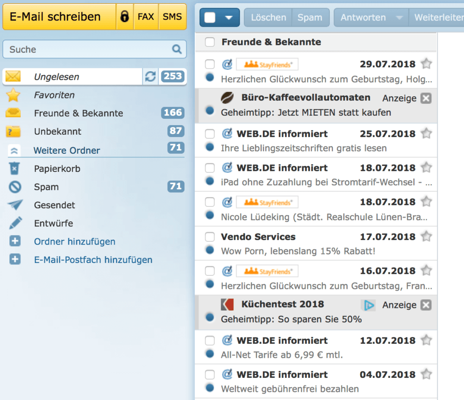Star the Vendo Services email
The width and height of the screenshot is (464, 400).
pyautogui.click(x=426, y=236)
